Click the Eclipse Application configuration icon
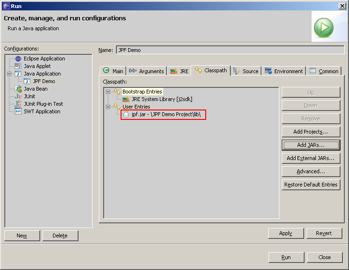349x270 pixels. click(18, 59)
